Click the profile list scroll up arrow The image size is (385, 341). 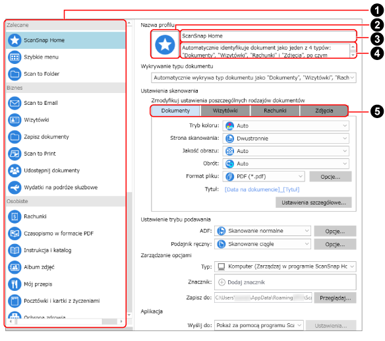click(x=129, y=23)
